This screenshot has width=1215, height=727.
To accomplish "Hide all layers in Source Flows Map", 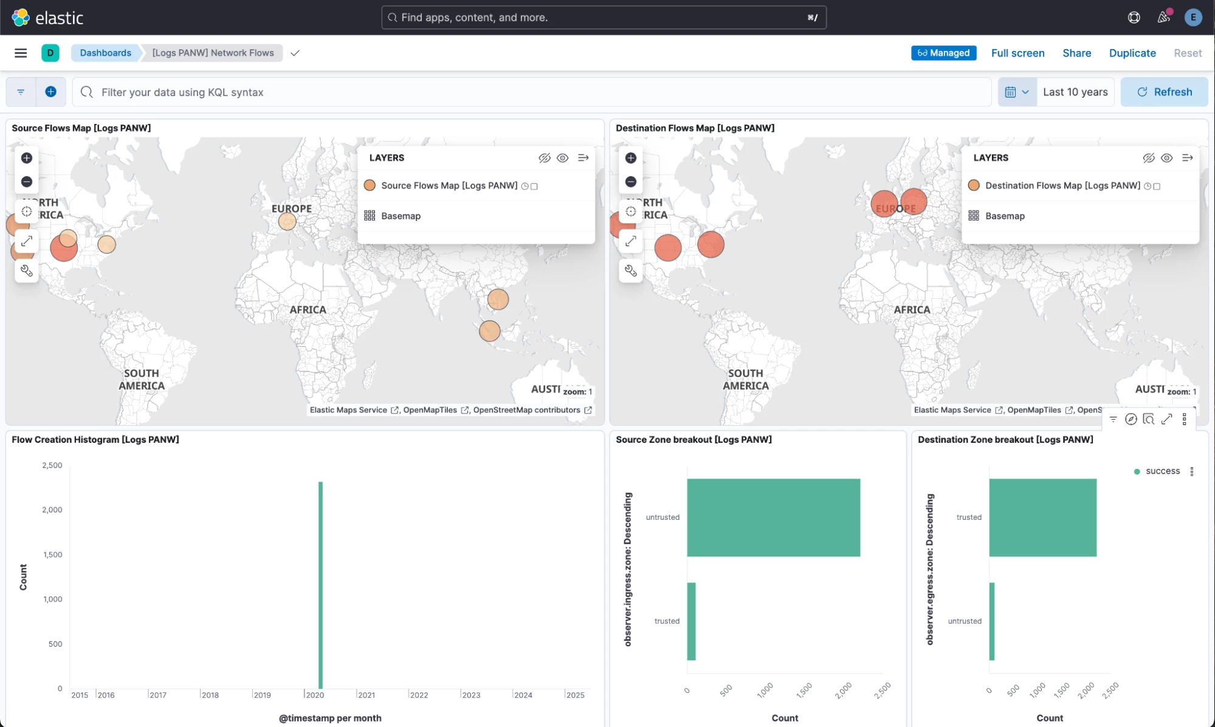I will (x=545, y=158).
